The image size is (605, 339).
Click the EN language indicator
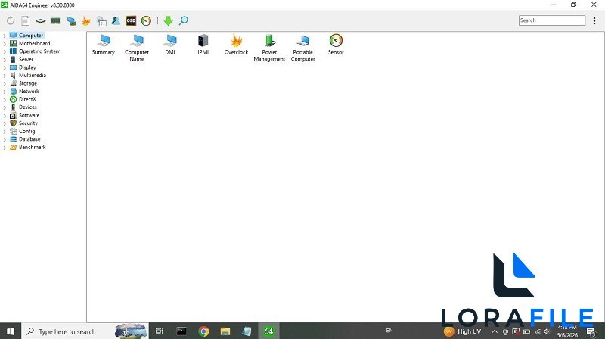point(389,331)
